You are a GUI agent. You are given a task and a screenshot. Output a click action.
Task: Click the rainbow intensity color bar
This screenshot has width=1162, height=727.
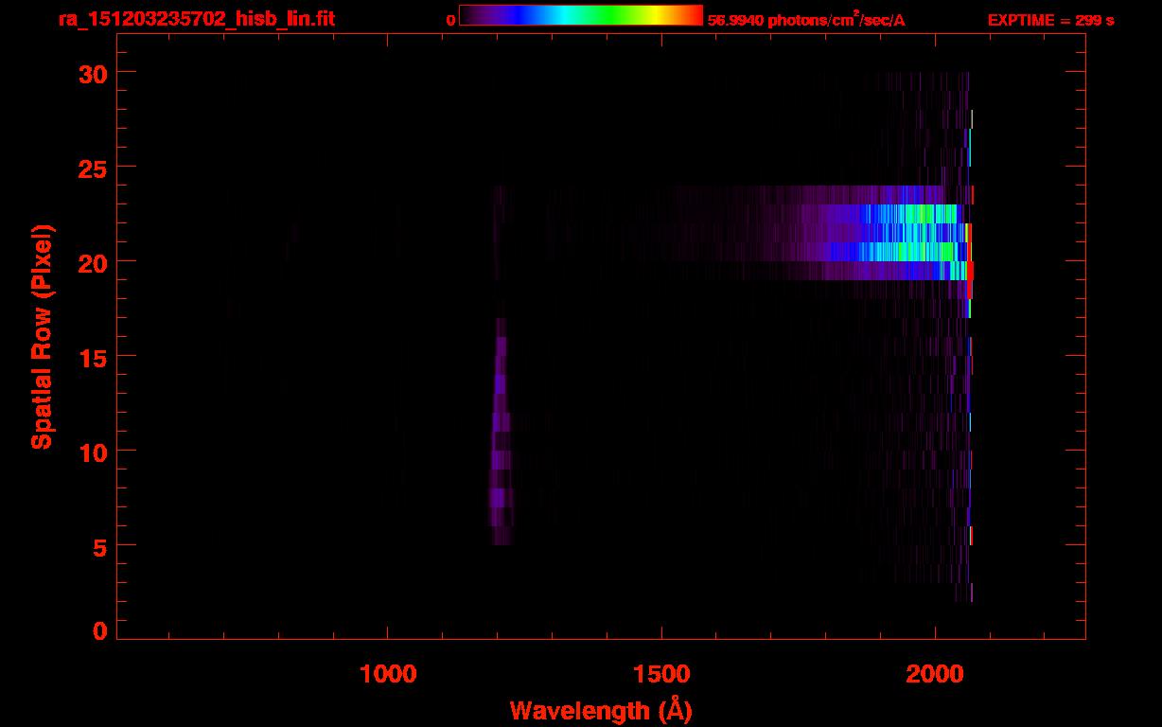pyautogui.click(x=581, y=16)
